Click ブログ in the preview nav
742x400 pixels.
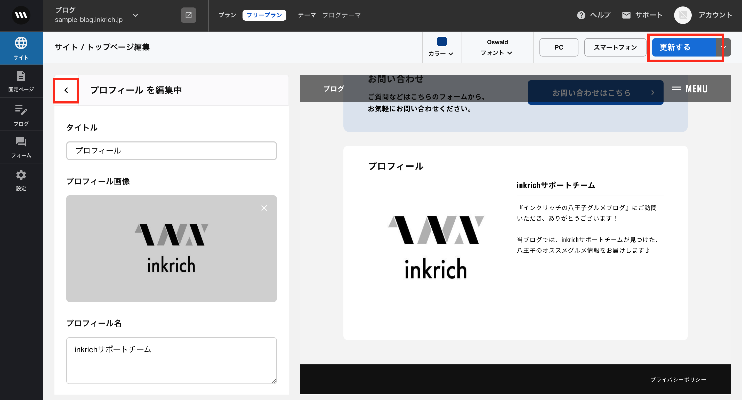click(334, 89)
